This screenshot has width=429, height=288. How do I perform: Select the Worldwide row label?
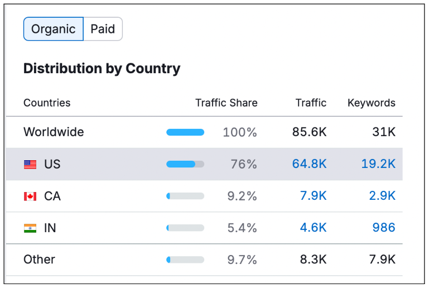[54, 132]
